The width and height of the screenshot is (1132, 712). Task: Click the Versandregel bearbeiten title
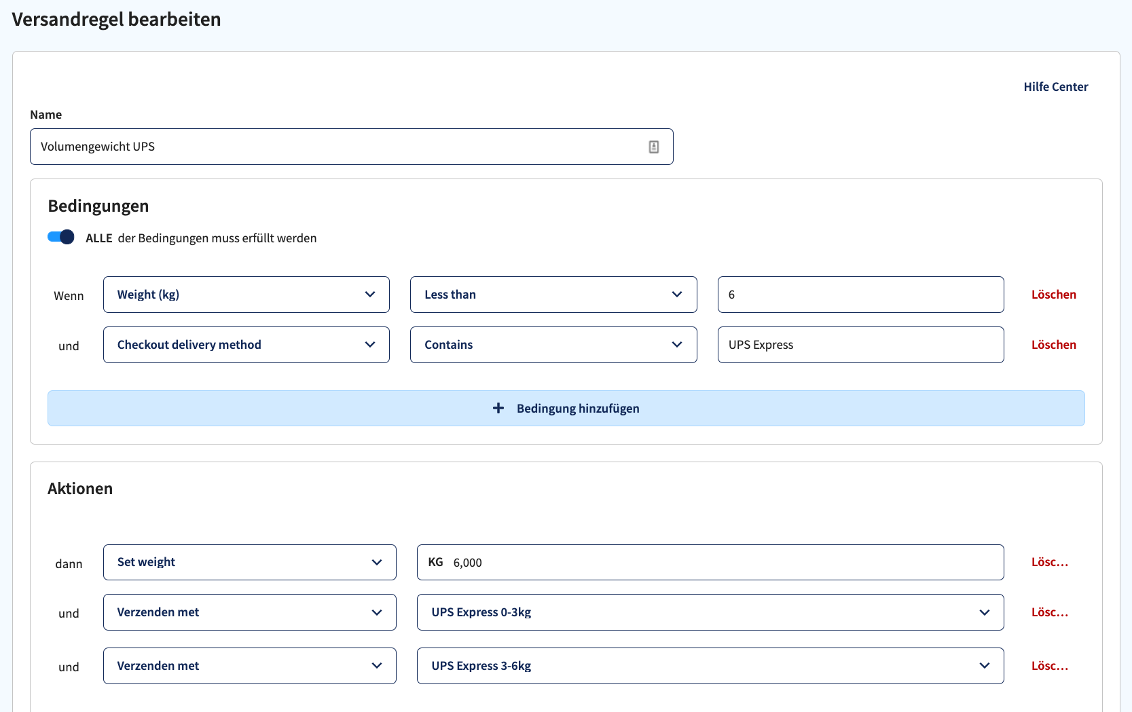tap(117, 19)
